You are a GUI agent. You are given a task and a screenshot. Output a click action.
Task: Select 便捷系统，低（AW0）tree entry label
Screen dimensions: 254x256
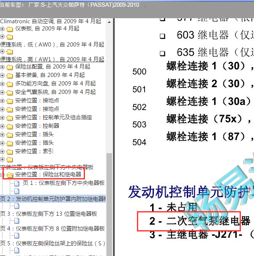coord(52,44)
